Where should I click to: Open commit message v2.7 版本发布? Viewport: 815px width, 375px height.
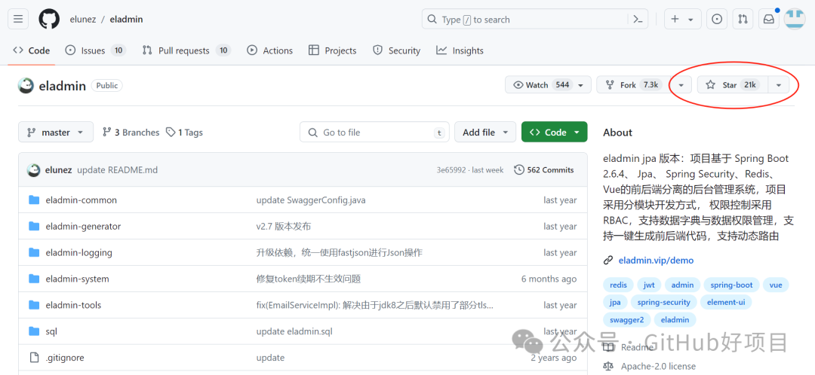pos(284,226)
